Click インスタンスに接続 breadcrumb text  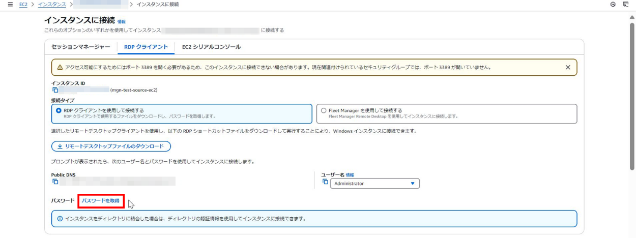[x=157, y=4]
